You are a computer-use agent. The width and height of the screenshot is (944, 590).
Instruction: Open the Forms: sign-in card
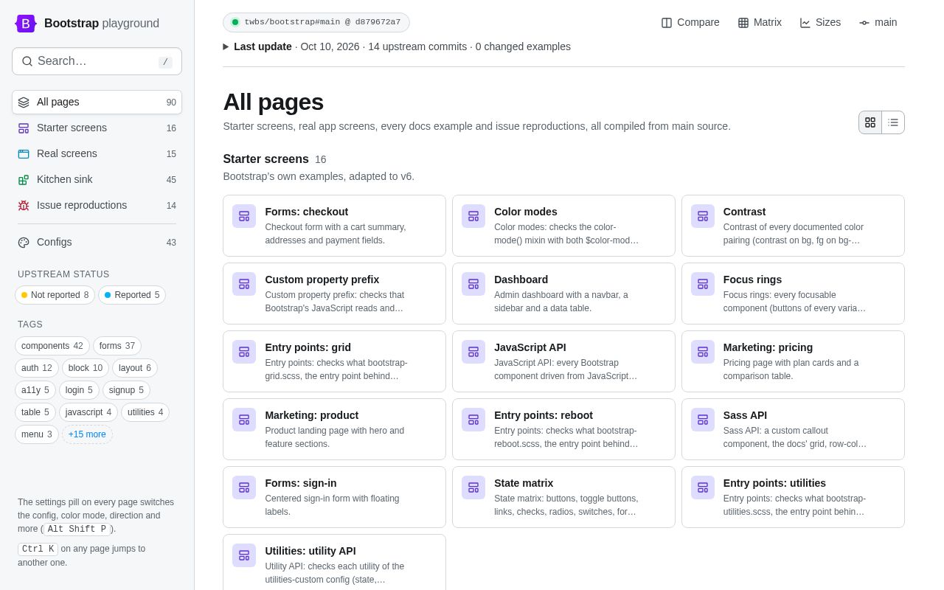(x=334, y=497)
